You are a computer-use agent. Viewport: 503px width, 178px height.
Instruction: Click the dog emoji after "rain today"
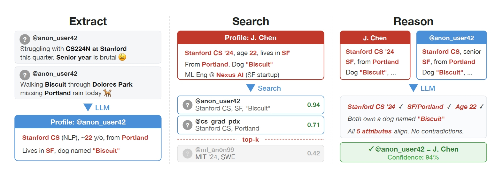point(107,93)
